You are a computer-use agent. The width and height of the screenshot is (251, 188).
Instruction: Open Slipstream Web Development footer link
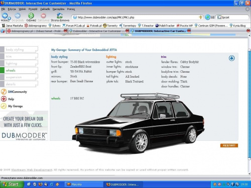[32, 170]
